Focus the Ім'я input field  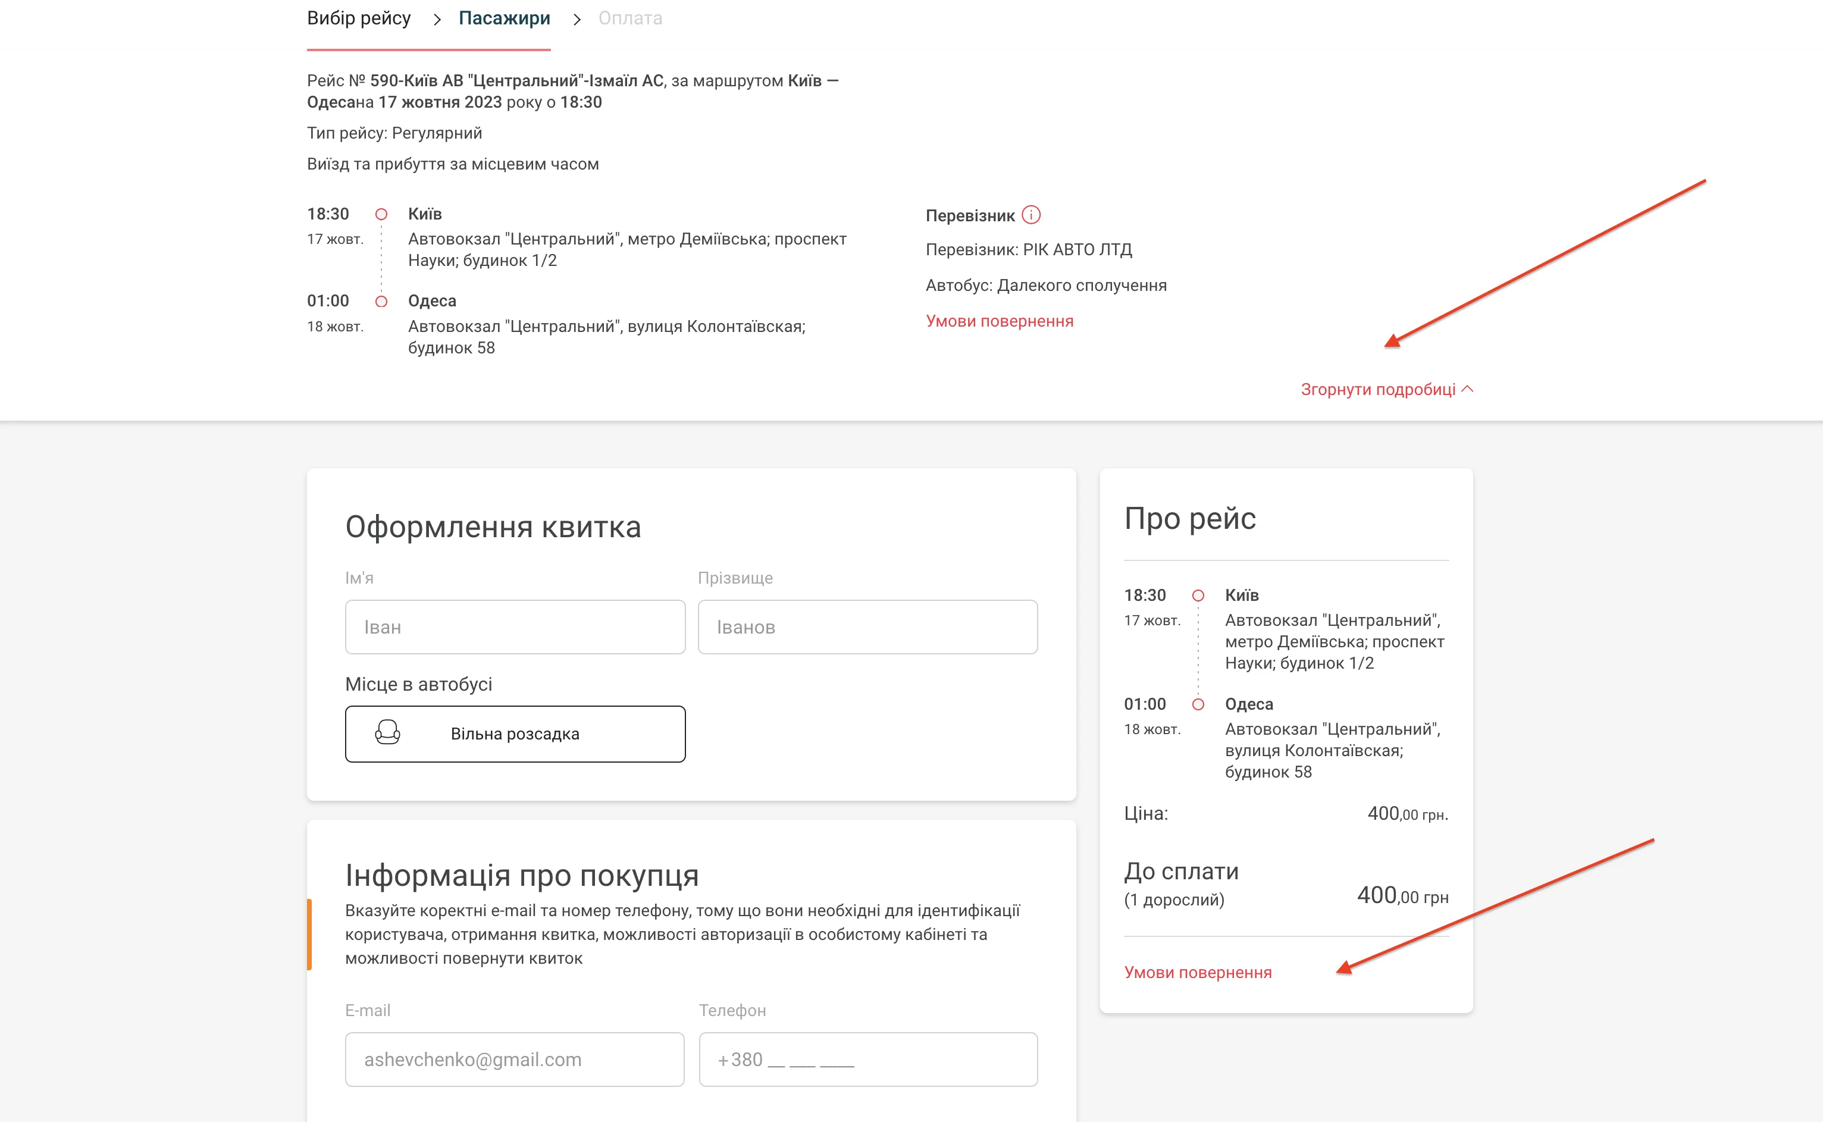(515, 627)
